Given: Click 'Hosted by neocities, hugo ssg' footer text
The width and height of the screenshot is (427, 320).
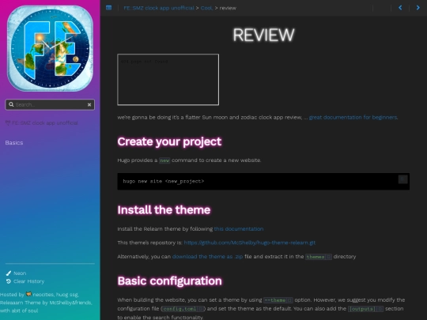Looking at the screenshot, I should tap(40, 295).
